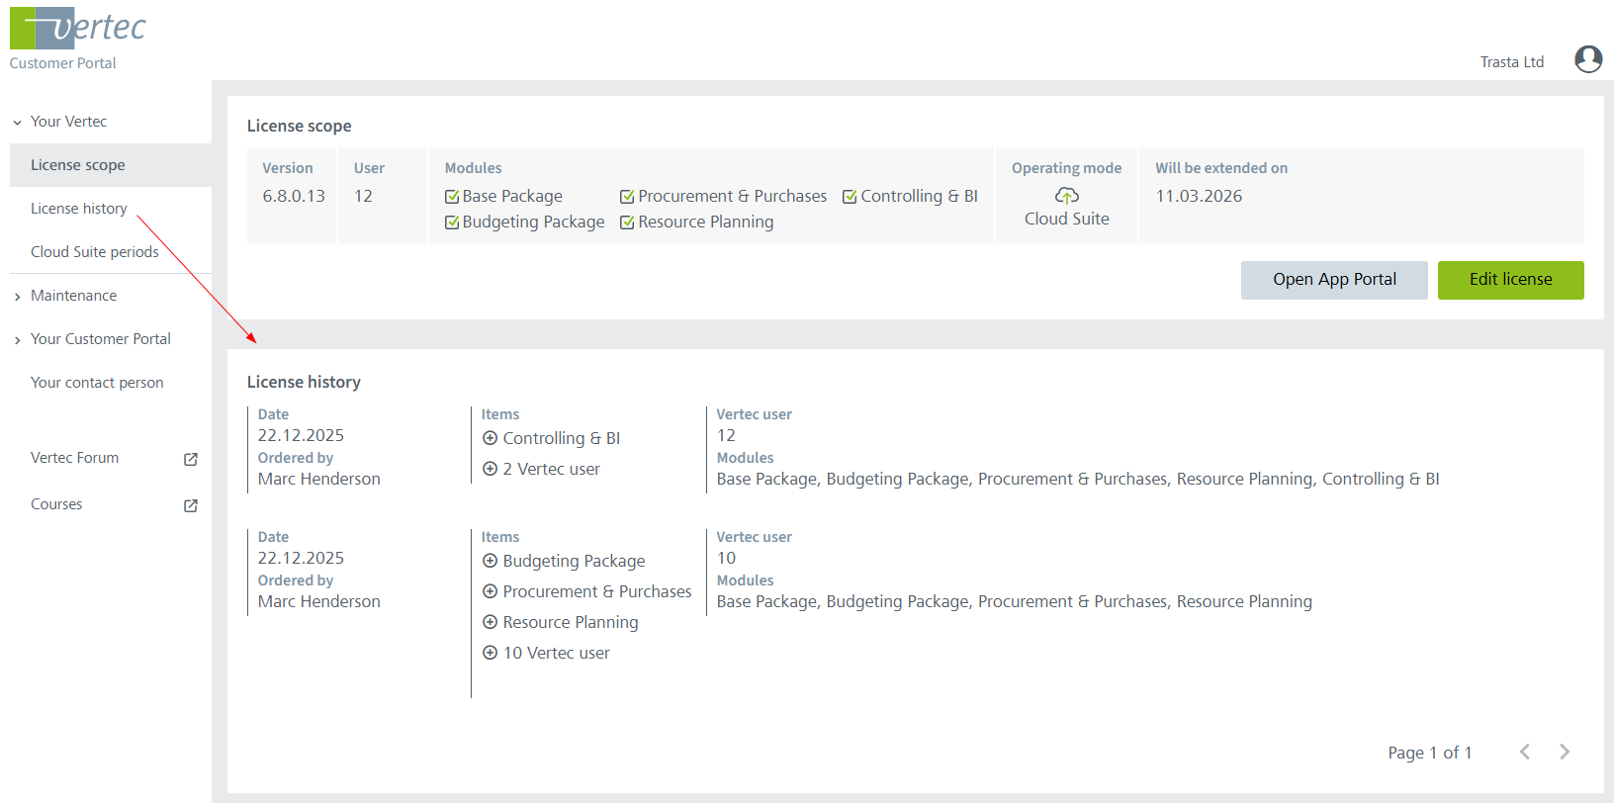Click the Cloud Suite operating mode icon
The height and width of the screenshot is (803, 1614).
[x=1066, y=196]
